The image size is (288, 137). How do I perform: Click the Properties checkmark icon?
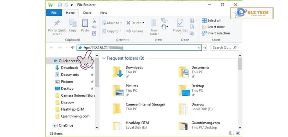180,23
